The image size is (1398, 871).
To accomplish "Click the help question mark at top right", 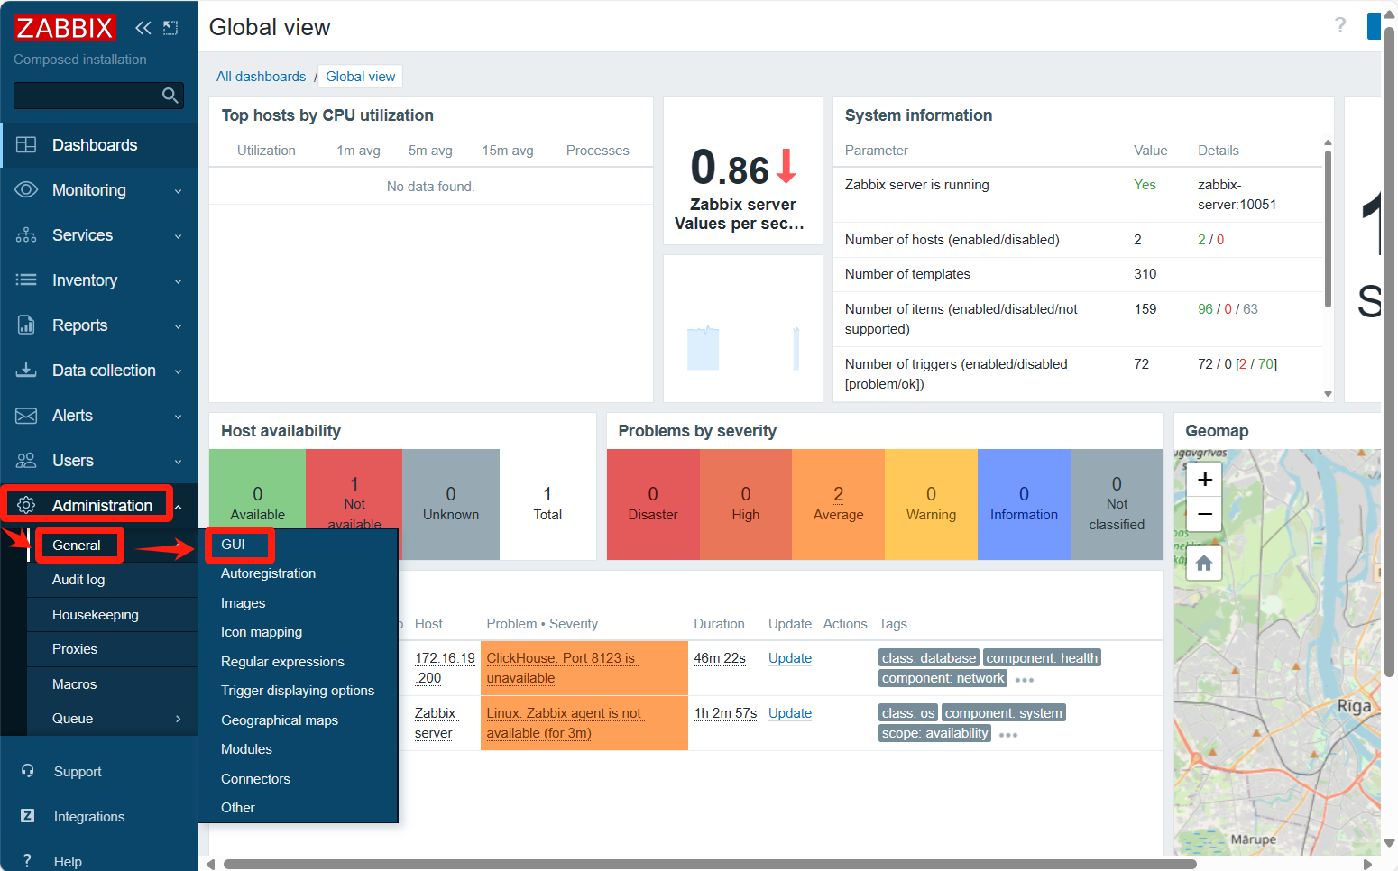I will (1340, 25).
